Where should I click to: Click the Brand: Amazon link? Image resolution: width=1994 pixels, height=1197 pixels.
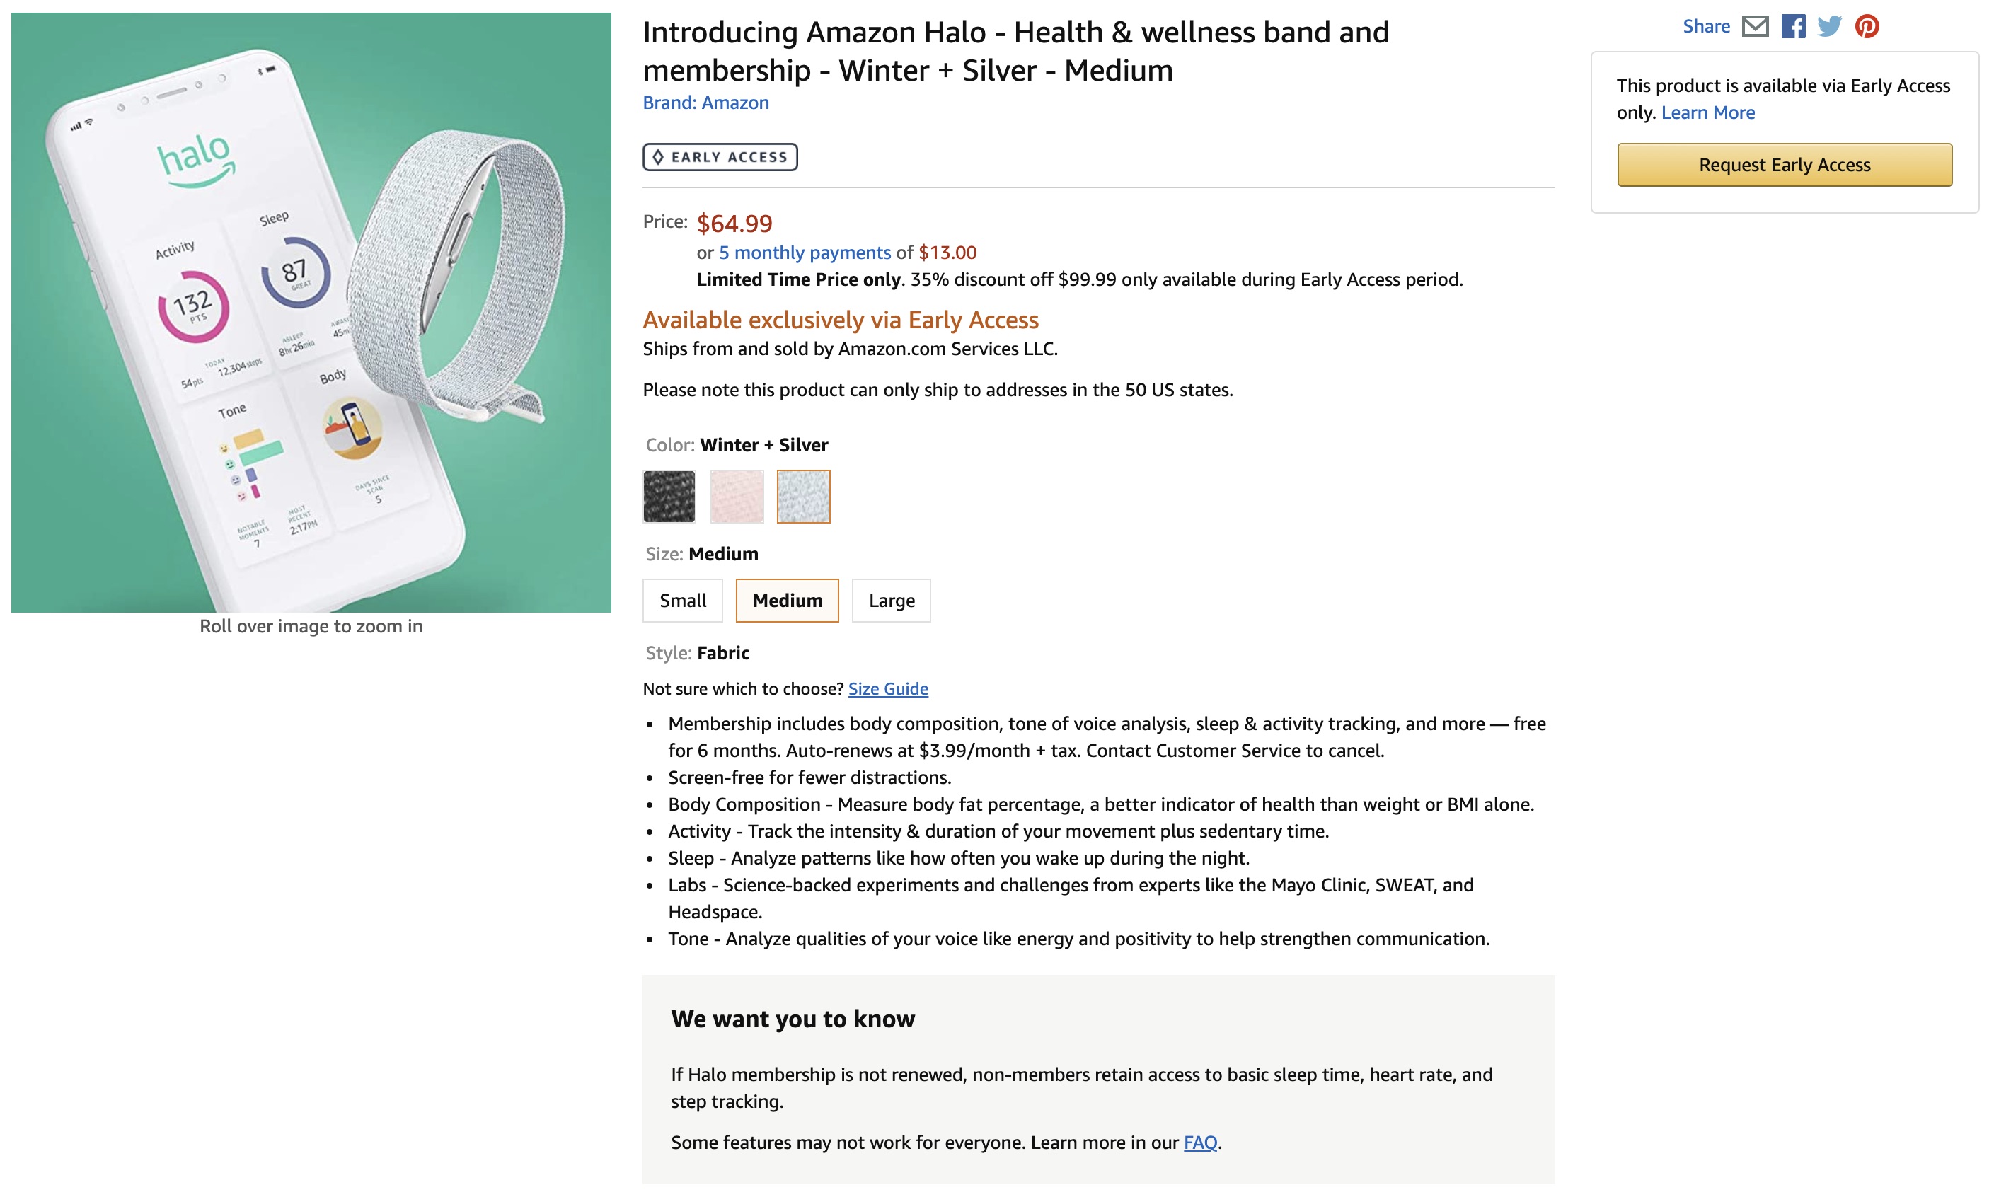(705, 103)
